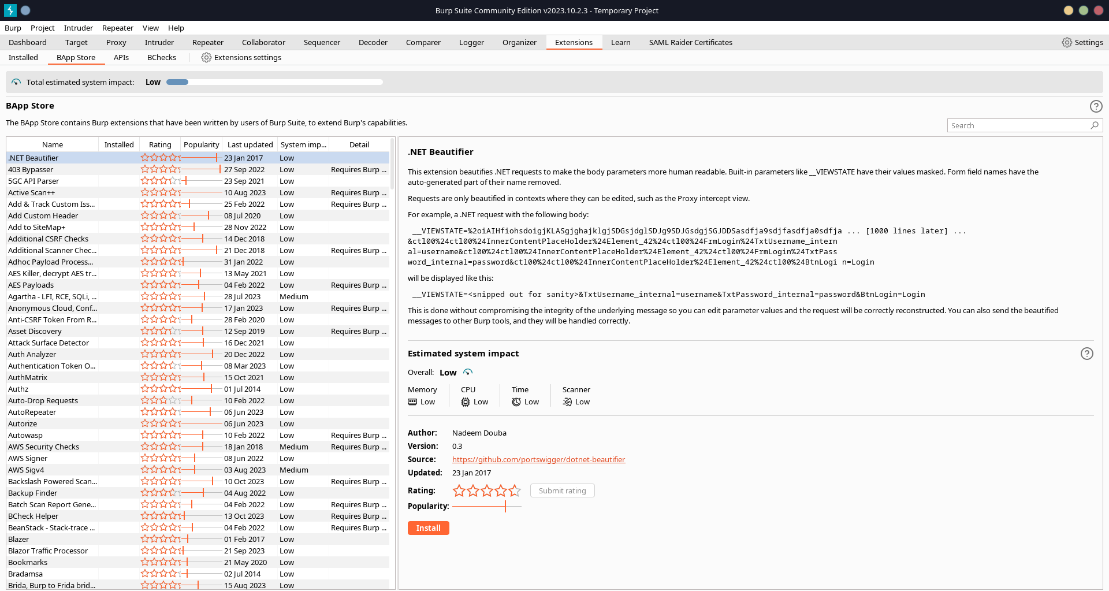1109x591 pixels.
Task: Open the Help menu
Action: [x=176, y=28]
